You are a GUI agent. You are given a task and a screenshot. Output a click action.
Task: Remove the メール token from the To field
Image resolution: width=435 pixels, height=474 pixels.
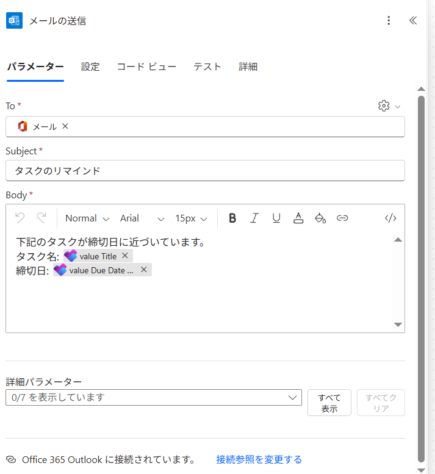click(x=65, y=126)
